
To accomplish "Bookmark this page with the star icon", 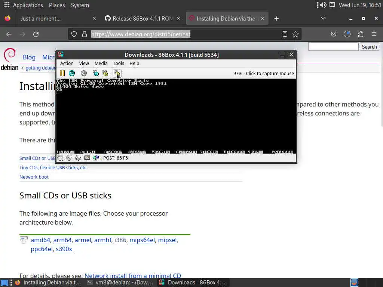I will [295, 34].
